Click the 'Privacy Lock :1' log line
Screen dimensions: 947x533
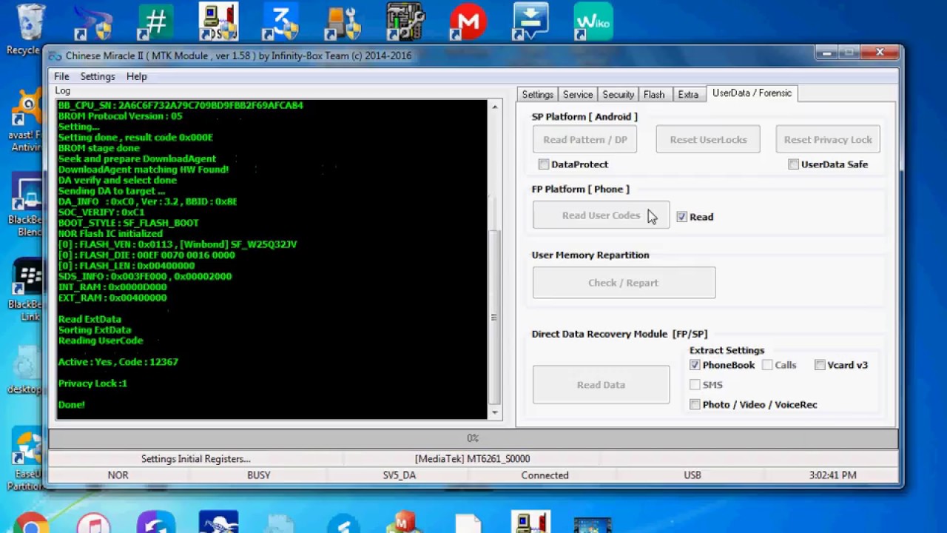click(x=92, y=383)
